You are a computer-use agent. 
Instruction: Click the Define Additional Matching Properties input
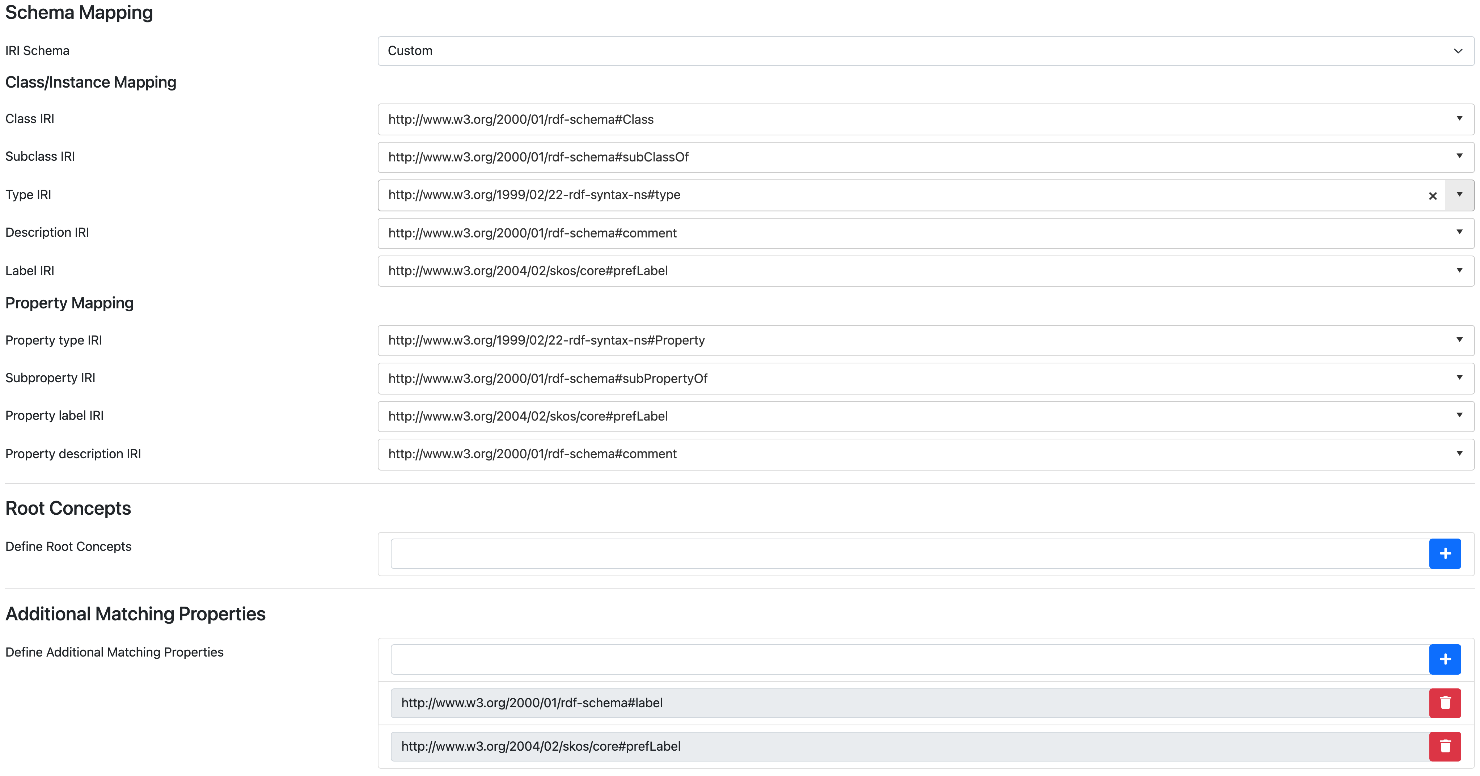862,659
